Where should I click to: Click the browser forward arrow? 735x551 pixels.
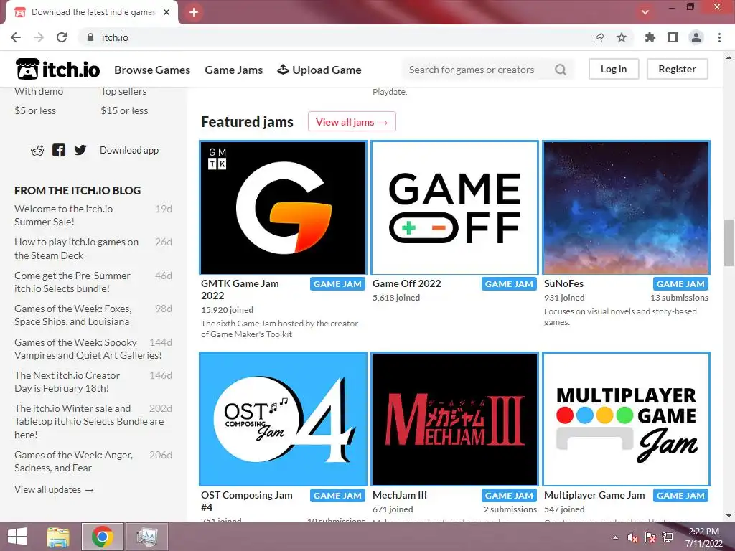pos(39,37)
